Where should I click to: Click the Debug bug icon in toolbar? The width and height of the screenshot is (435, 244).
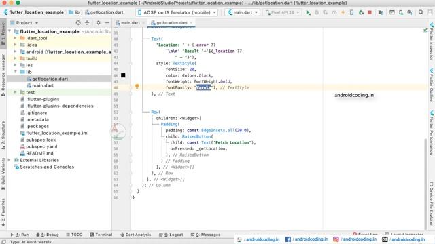point(317,12)
